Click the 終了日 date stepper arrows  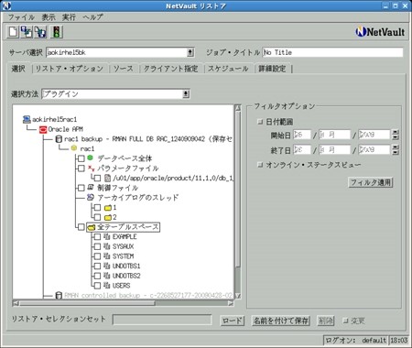coord(396,150)
